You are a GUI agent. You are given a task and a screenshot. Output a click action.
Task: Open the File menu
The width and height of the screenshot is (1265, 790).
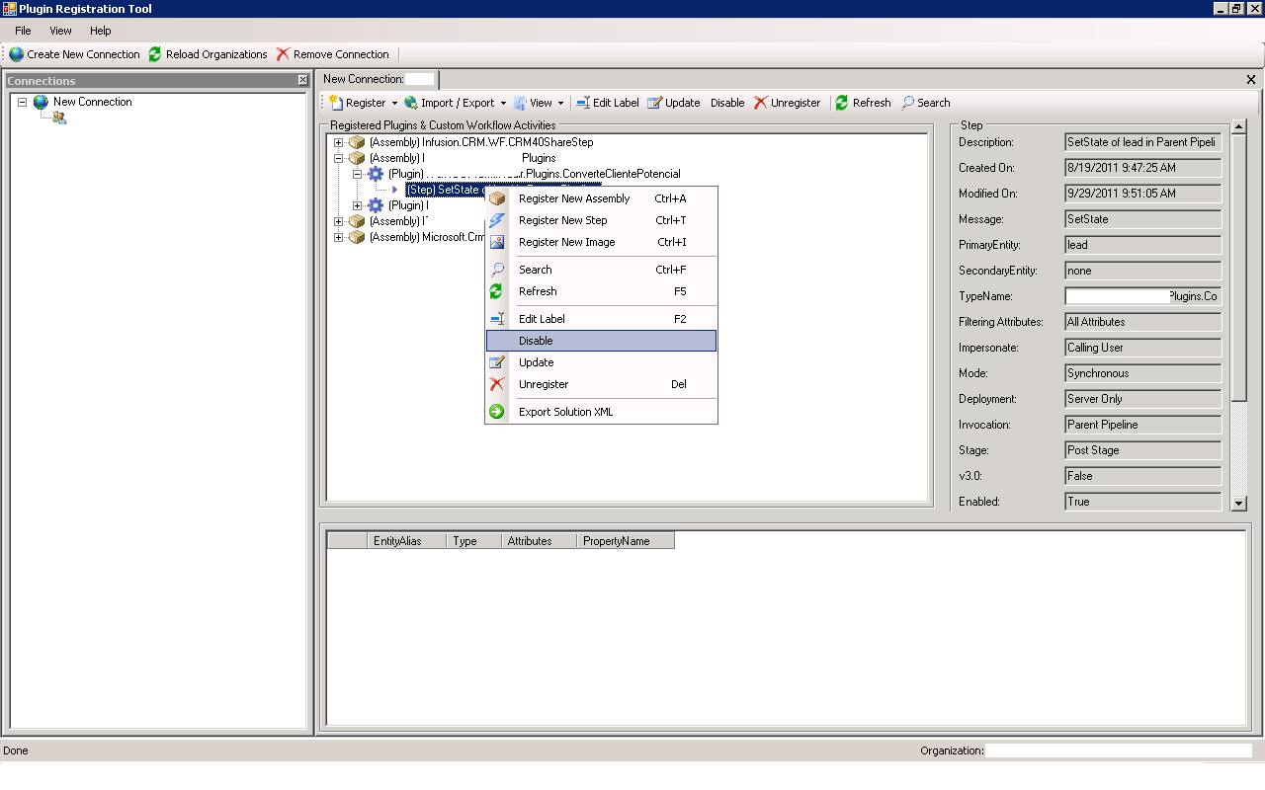click(23, 31)
